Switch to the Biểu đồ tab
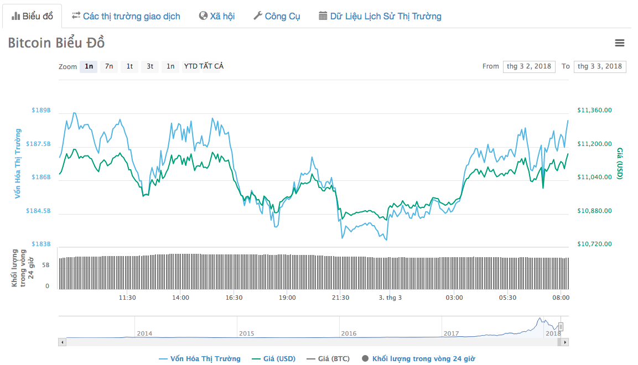The image size is (638, 365). [32, 16]
